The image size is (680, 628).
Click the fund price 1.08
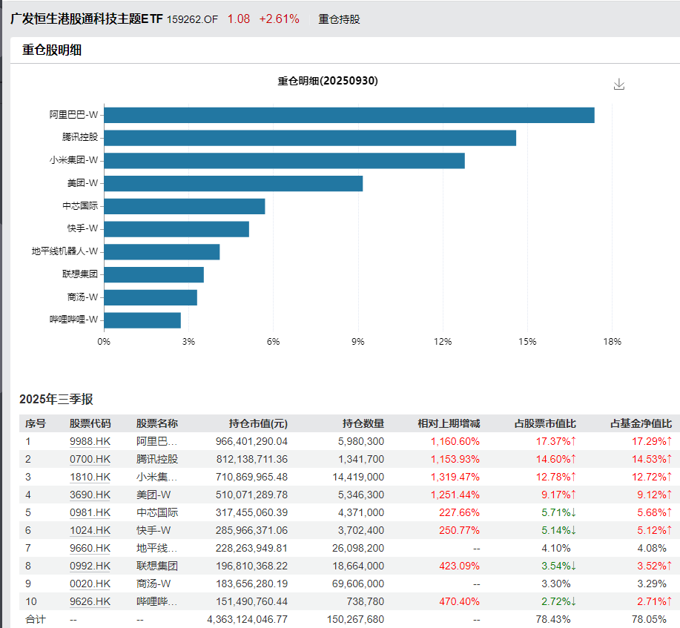pos(239,19)
